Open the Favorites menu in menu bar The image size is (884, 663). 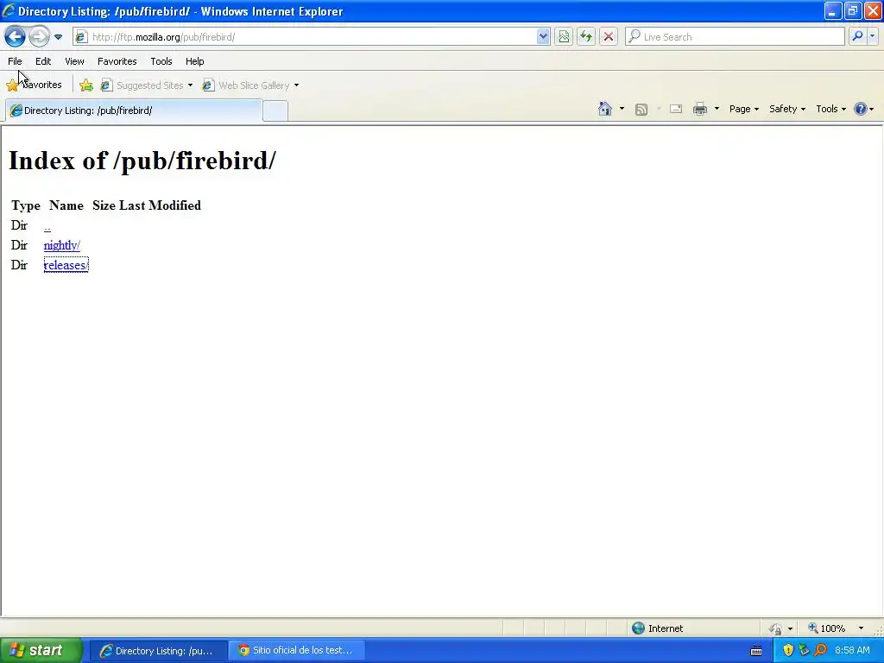117,61
